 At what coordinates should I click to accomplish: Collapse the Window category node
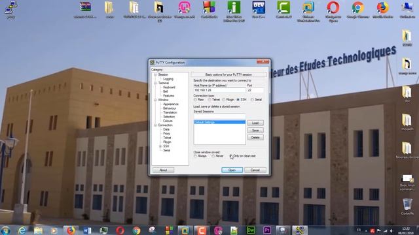pos(155,100)
